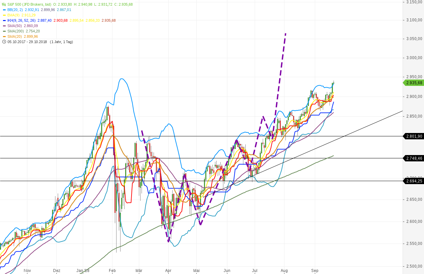Click the green current price tag 2.935,68
Image resolution: width=424 pixels, height=274 pixels.
click(x=413, y=83)
